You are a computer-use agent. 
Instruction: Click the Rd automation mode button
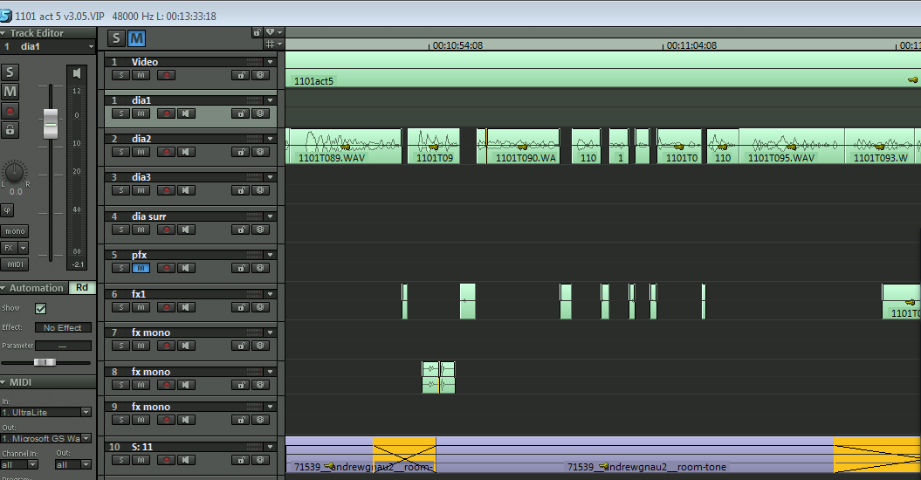point(82,288)
